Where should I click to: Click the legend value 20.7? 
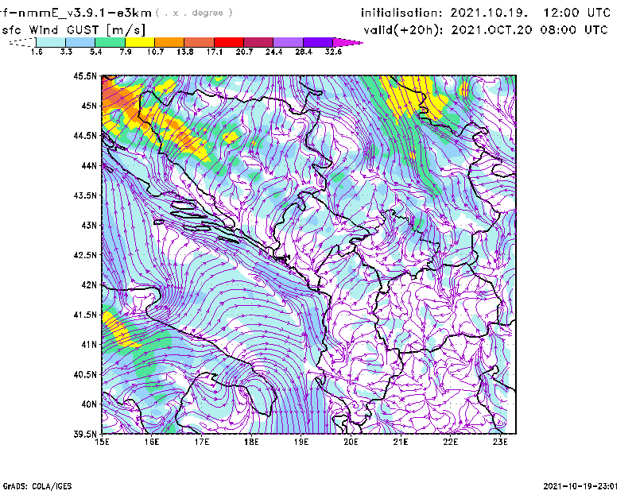click(244, 52)
